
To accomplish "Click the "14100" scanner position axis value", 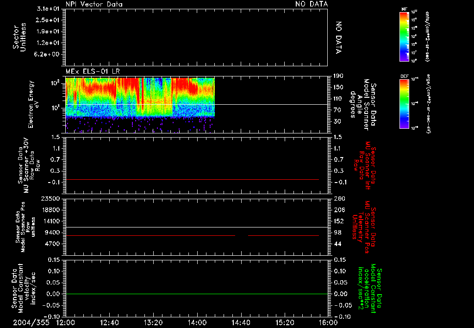I will tap(50, 221).
